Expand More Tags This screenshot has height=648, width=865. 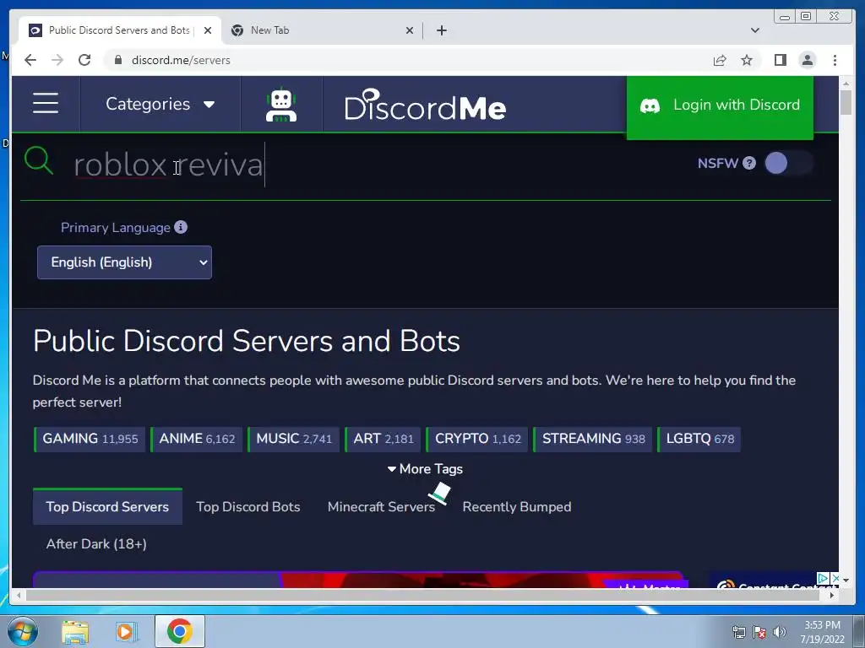[x=425, y=469]
